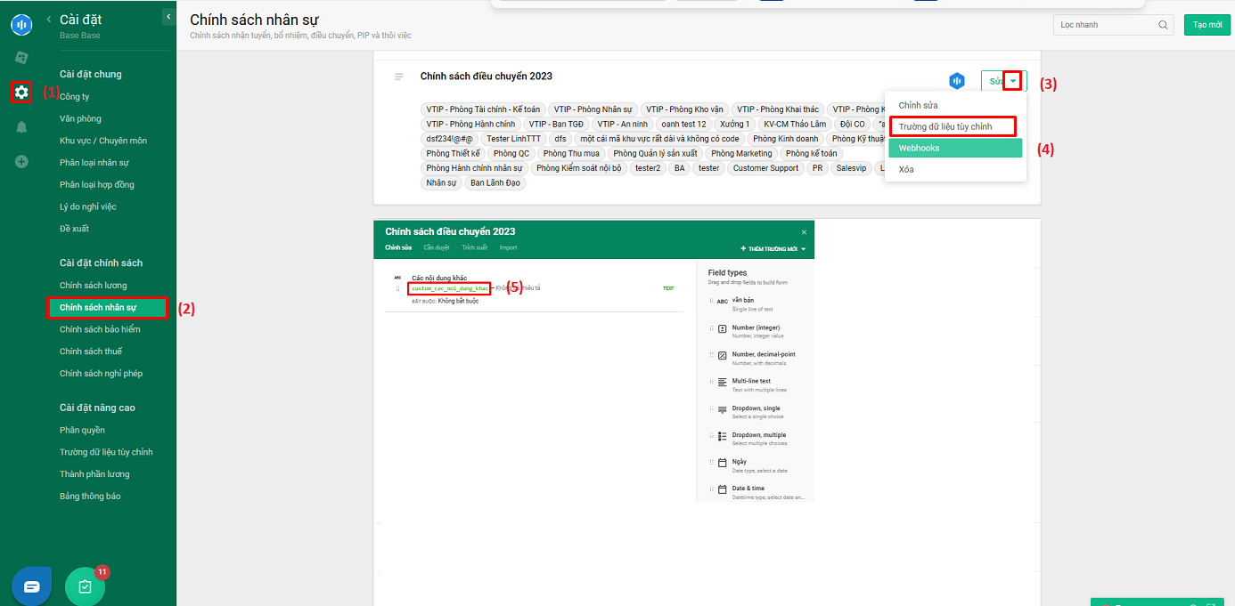This screenshot has height=606, width=1235.
Task: Select the ABC văn bản field type icon
Action: 722,302
